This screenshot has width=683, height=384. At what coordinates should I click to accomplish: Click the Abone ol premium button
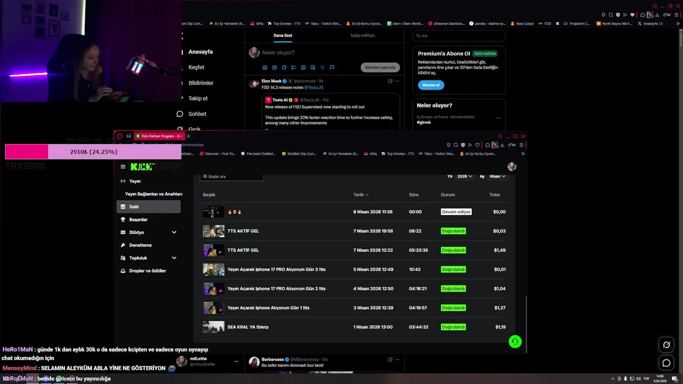click(x=431, y=85)
